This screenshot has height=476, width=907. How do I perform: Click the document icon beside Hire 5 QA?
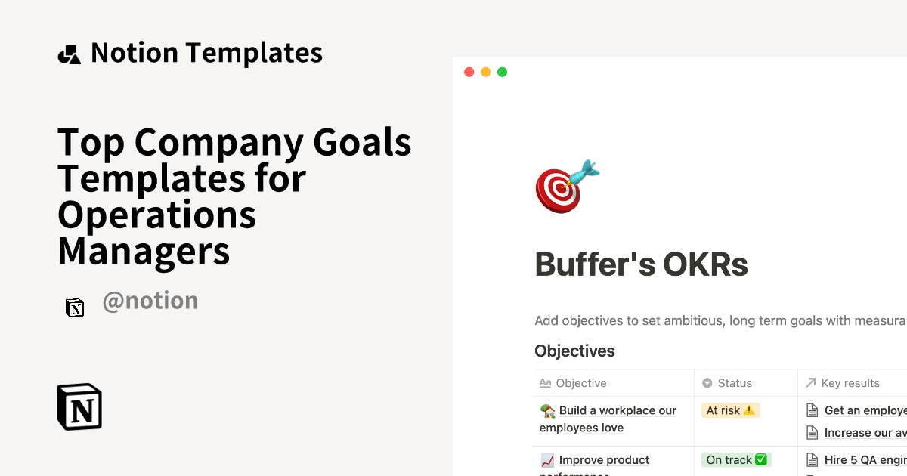812,459
